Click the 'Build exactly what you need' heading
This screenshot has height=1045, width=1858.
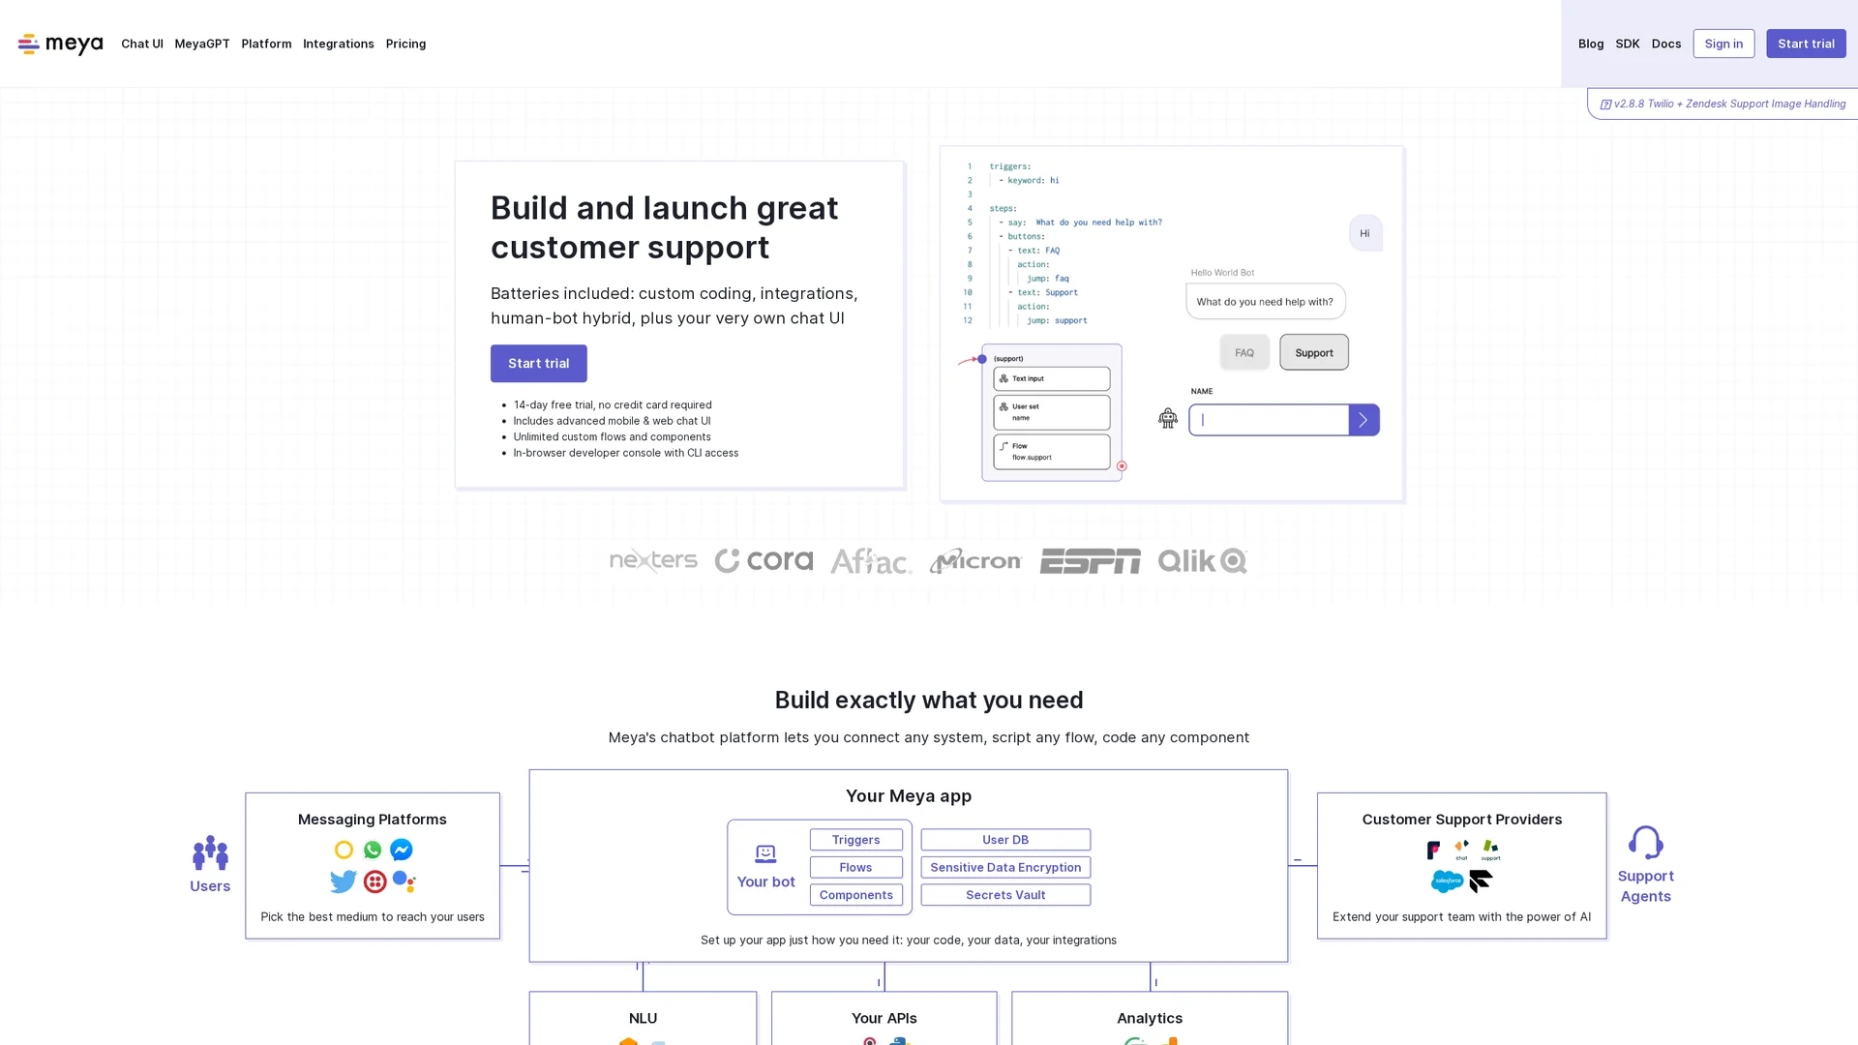click(x=929, y=700)
